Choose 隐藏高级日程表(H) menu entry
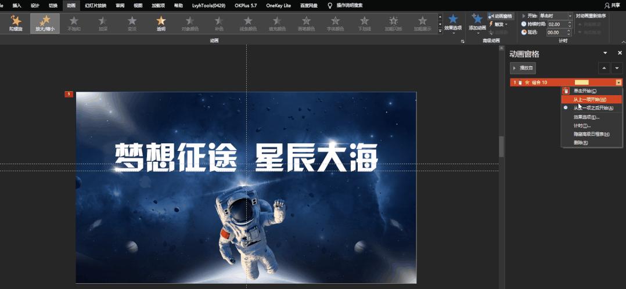The width and height of the screenshot is (626, 289). [x=592, y=134]
